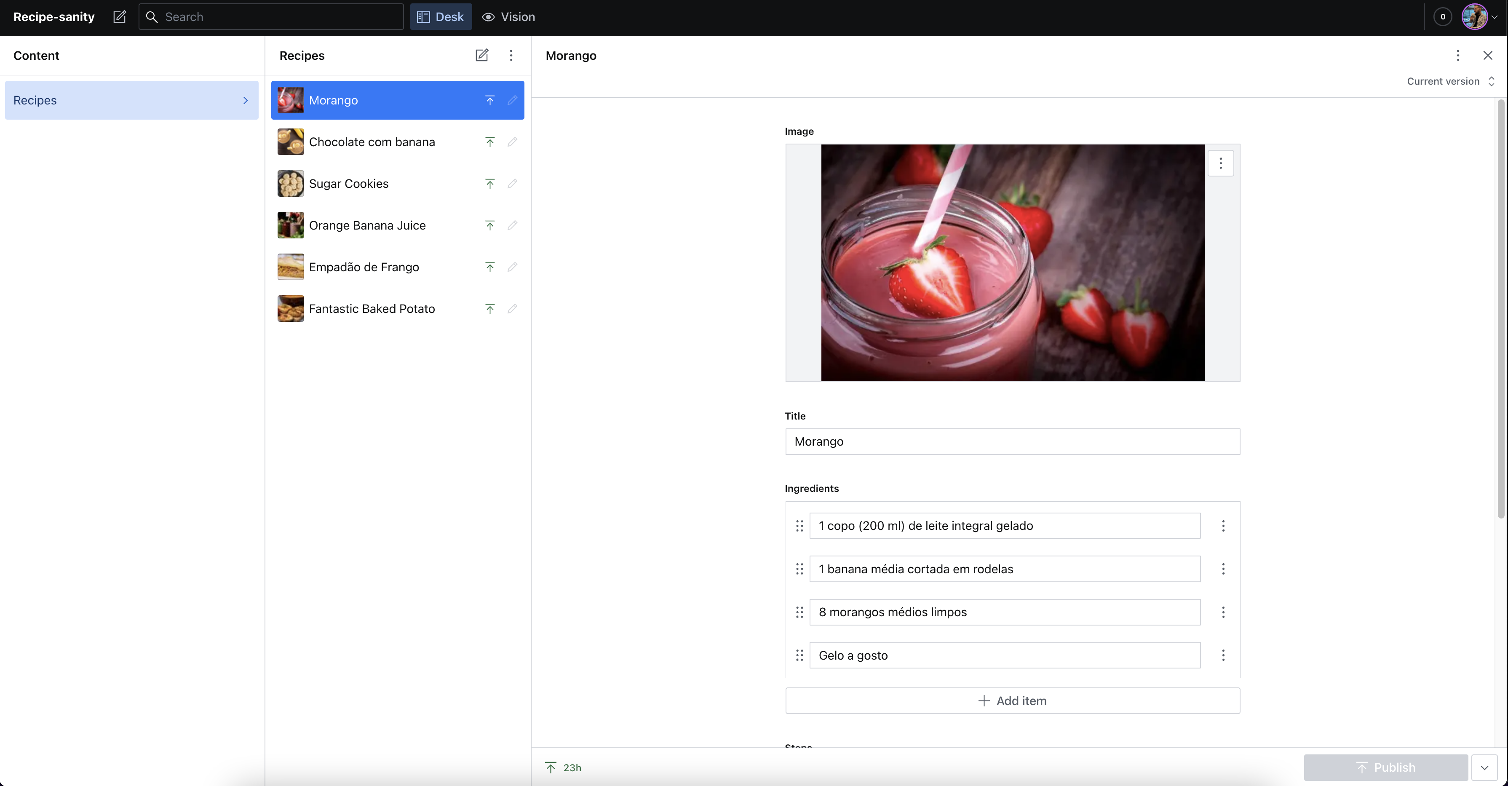Open Empadão de Frango recipe
Image resolution: width=1508 pixels, height=786 pixels.
pyautogui.click(x=398, y=267)
